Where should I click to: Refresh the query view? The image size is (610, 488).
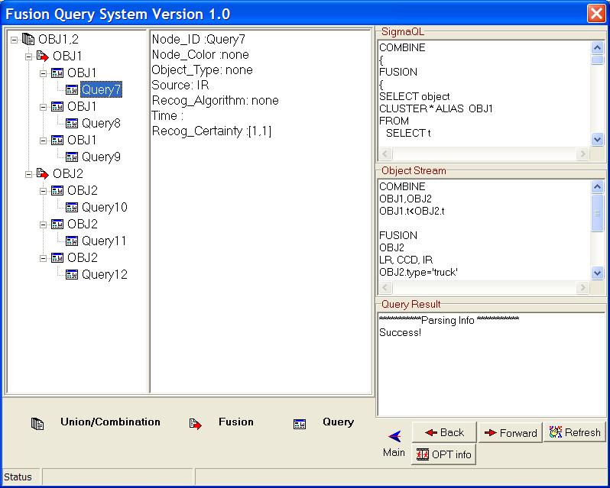575,432
